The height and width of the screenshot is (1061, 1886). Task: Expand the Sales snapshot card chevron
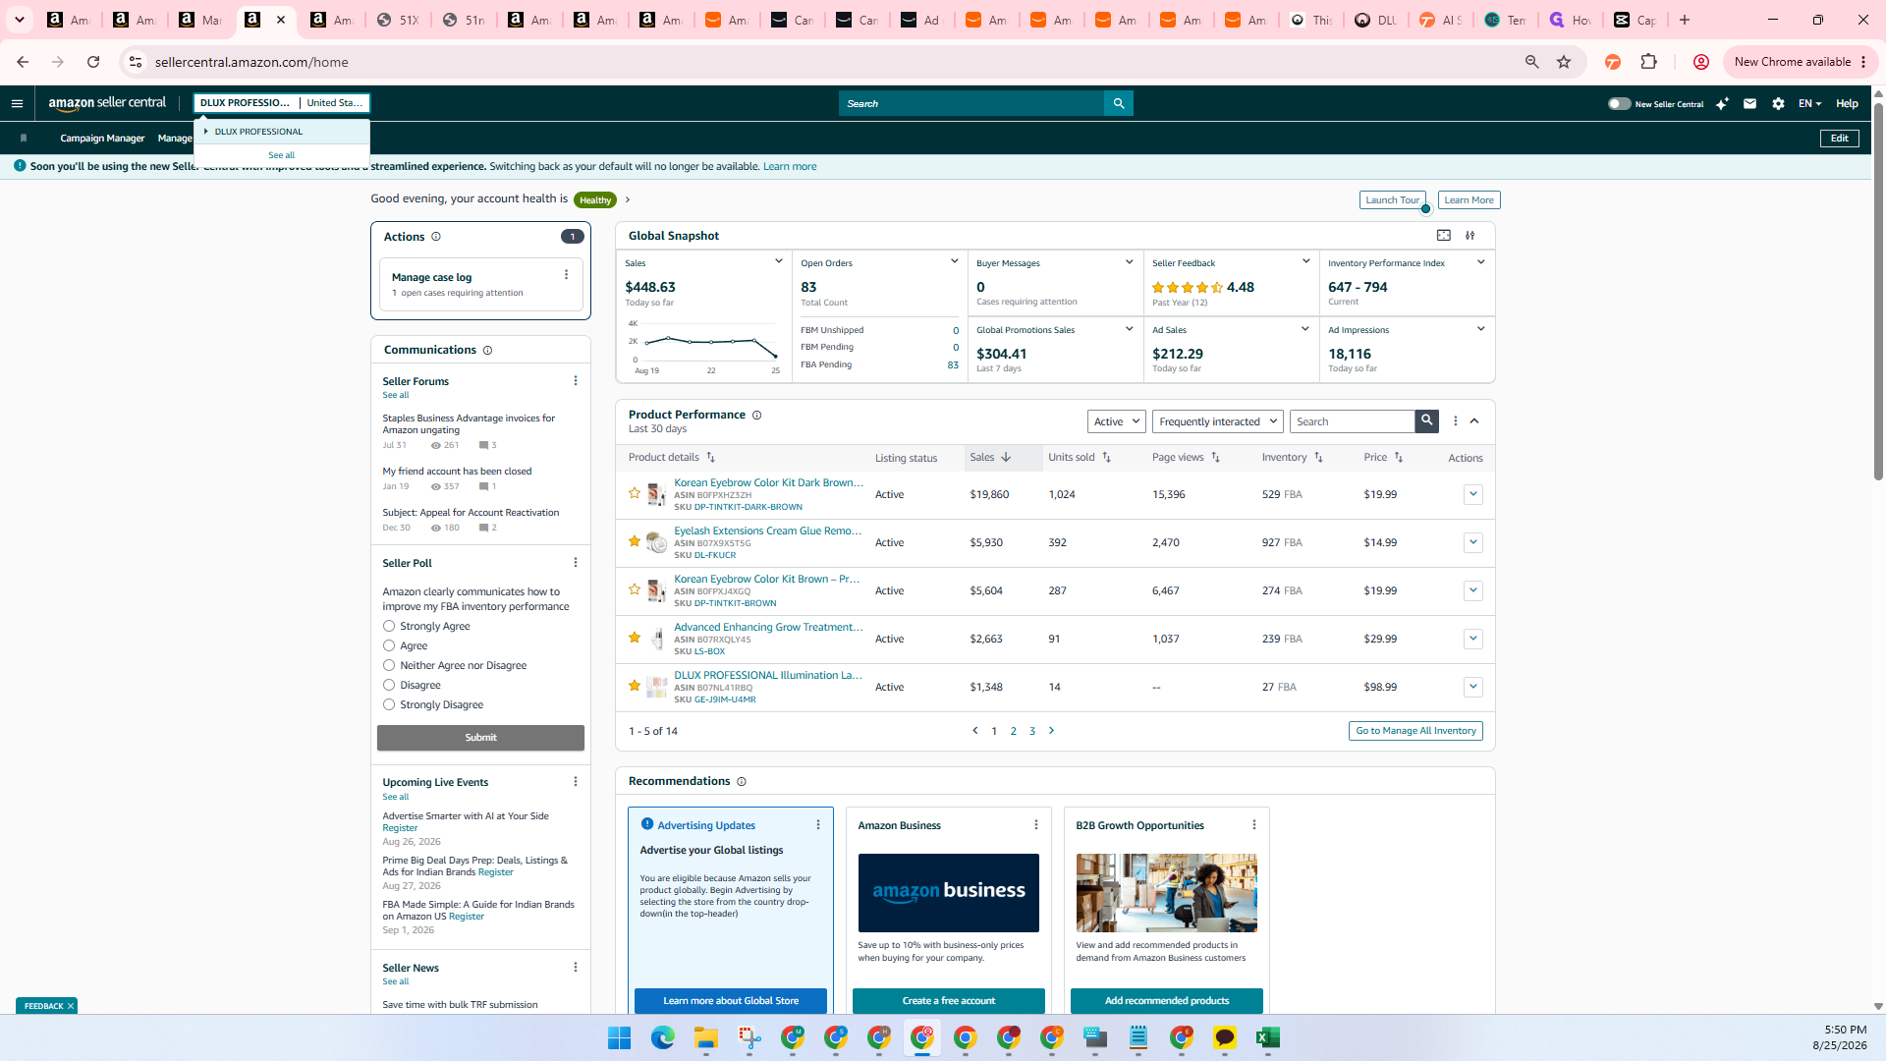coord(779,261)
